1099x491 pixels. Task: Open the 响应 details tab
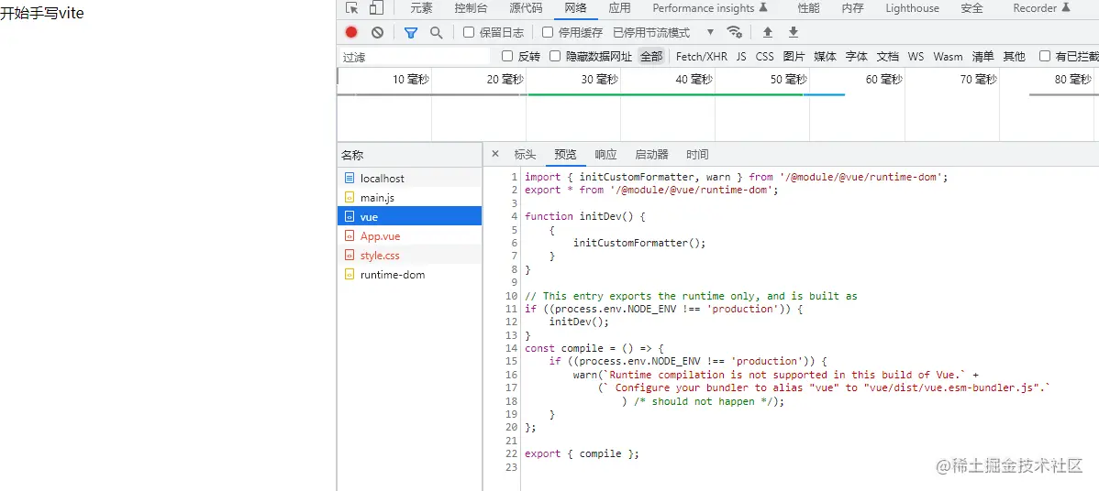[605, 155]
